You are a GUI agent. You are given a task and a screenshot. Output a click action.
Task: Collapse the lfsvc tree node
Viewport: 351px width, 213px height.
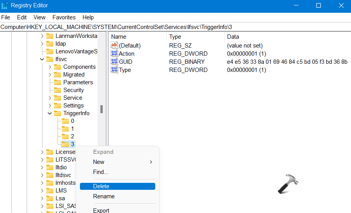[x=42, y=59]
